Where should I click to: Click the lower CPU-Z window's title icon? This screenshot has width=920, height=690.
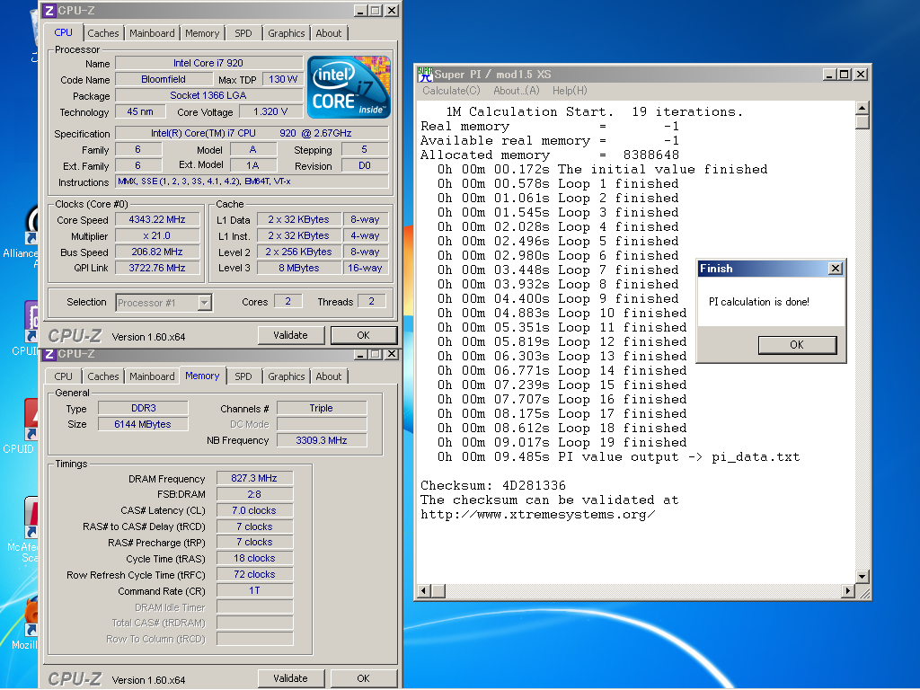pos(49,354)
